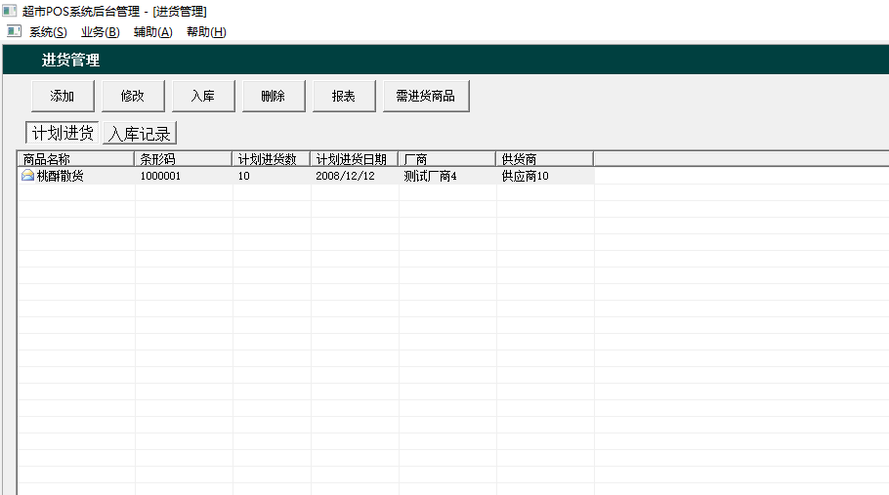Image resolution: width=889 pixels, height=495 pixels.
Task: Click the 删除 button
Action: [x=274, y=96]
